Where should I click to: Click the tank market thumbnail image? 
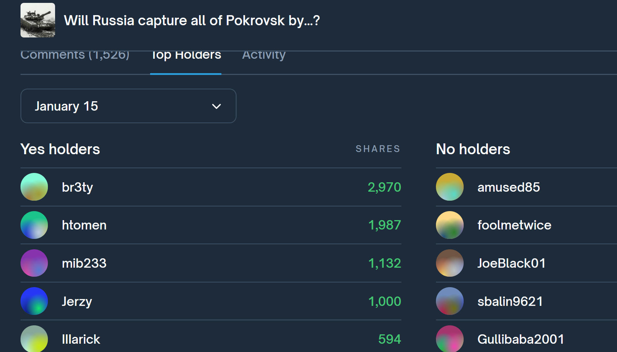click(x=38, y=20)
